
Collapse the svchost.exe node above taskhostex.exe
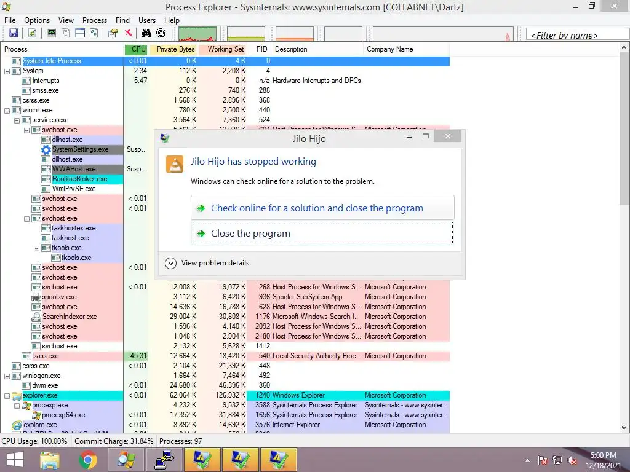26,219
